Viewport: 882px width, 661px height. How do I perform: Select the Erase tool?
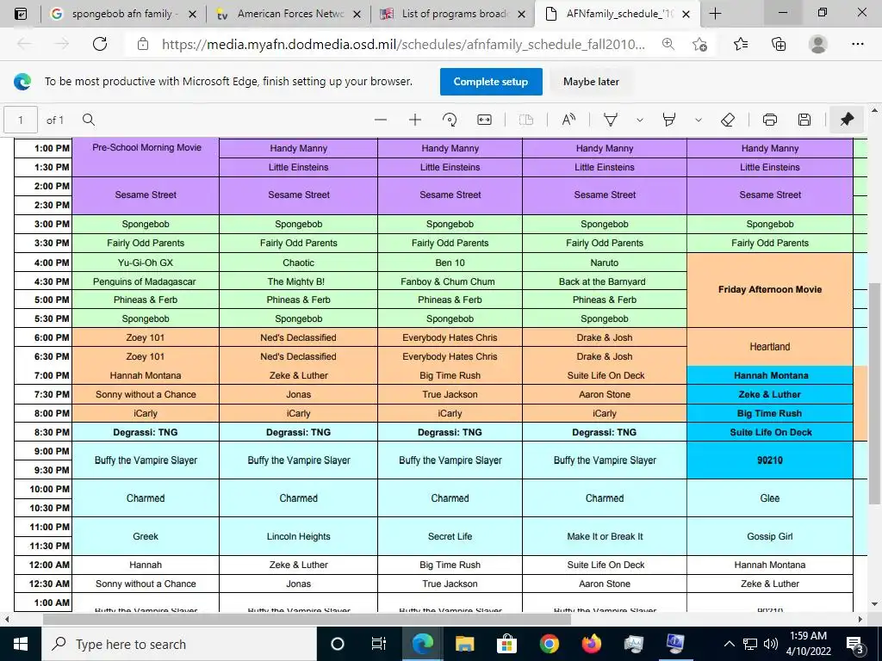728,120
